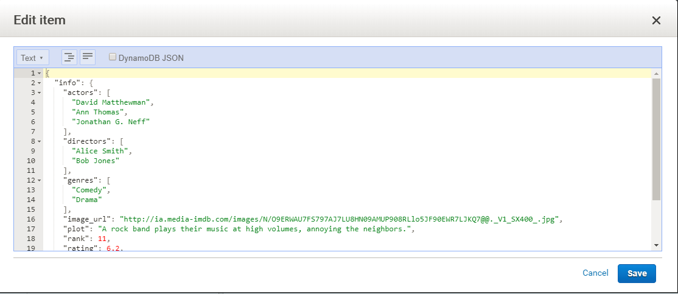Fold the "actors" array
Image resolution: width=678 pixels, height=294 pixels.
click(x=39, y=93)
